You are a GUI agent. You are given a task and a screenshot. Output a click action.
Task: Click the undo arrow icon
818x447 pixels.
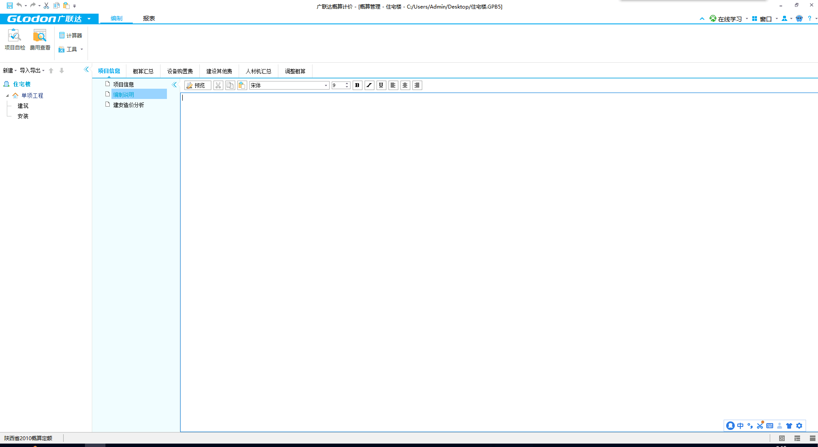click(19, 6)
